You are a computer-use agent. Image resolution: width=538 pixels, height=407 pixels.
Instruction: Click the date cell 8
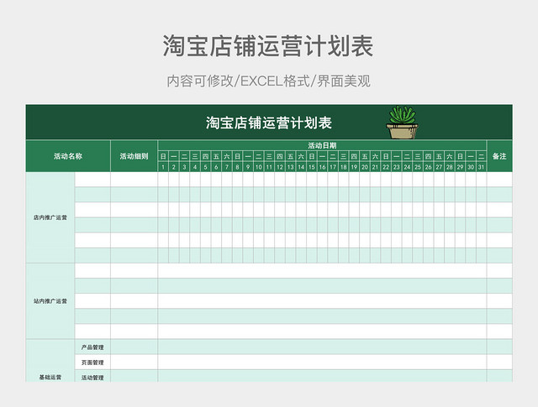click(x=237, y=167)
